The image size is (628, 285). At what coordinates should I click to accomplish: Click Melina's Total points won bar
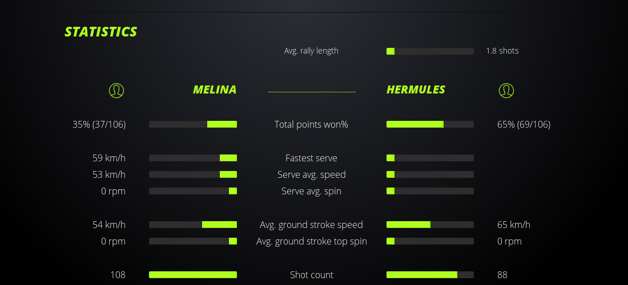tap(193, 124)
